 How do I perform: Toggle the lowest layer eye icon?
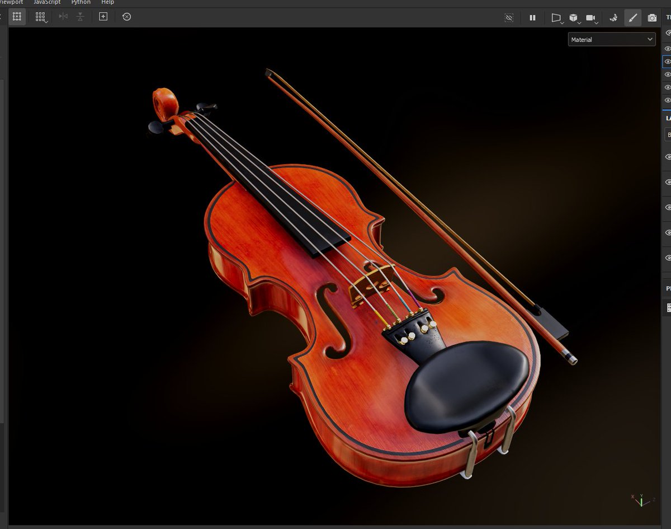(668, 258)
